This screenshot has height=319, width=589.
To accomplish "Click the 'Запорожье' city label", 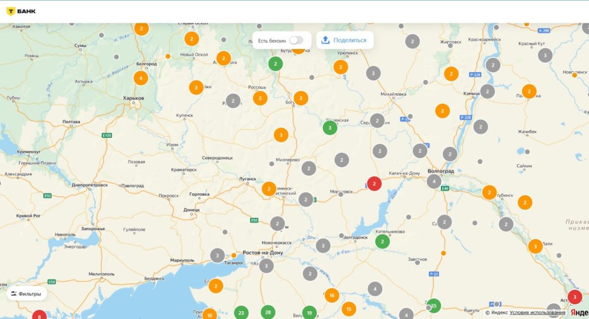I will point(93,229).
